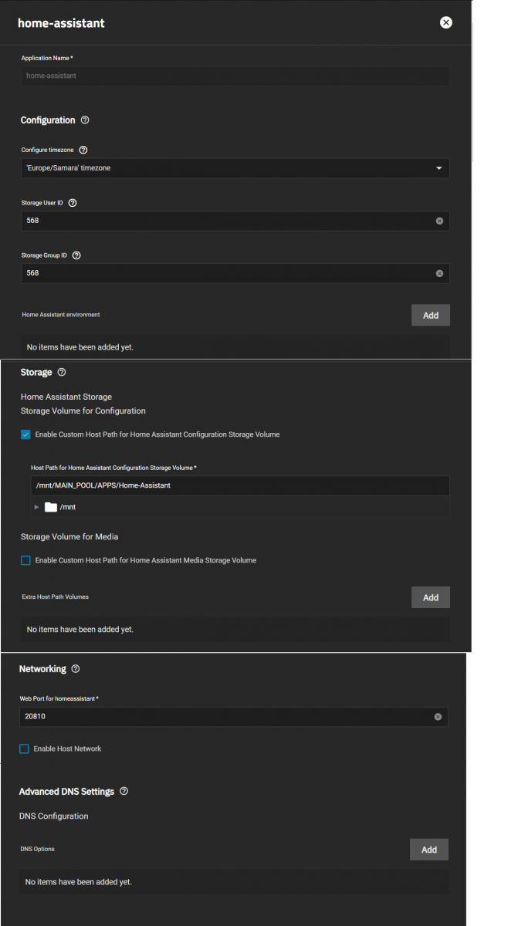Image resolution: width=518 pixels, height=926 pixels.
Task: Add a Home Assistant environment variable
Action: pyautogui.click(x=431, y=315)
